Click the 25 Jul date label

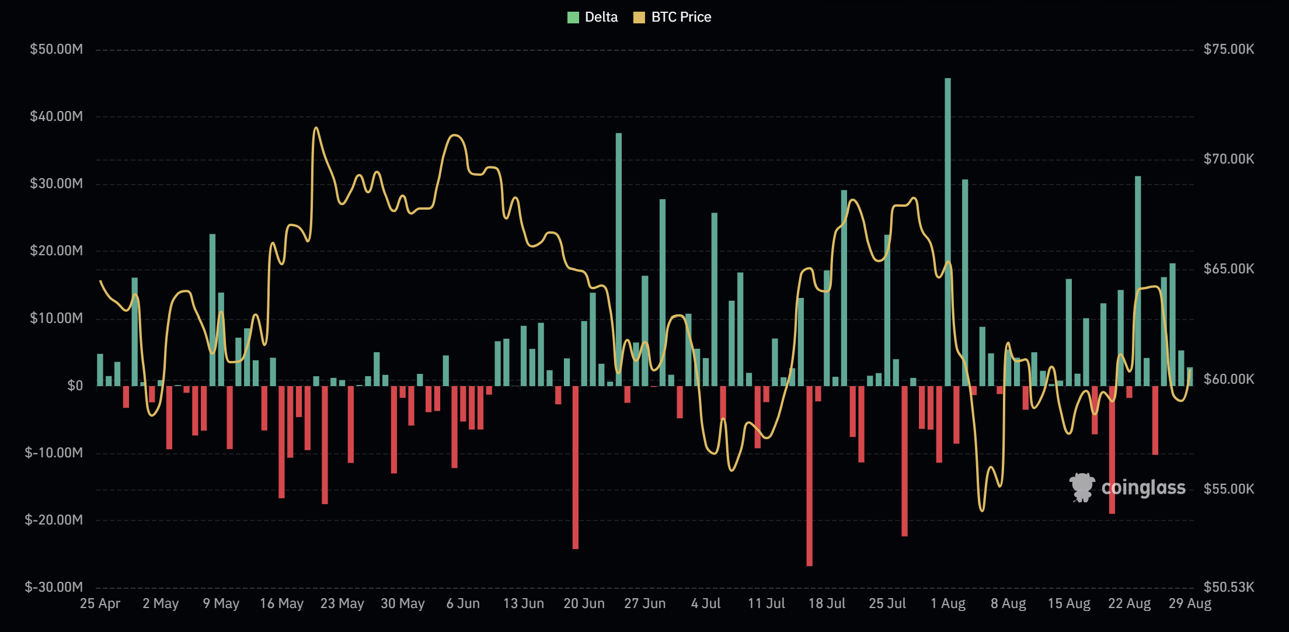(887, 603)
